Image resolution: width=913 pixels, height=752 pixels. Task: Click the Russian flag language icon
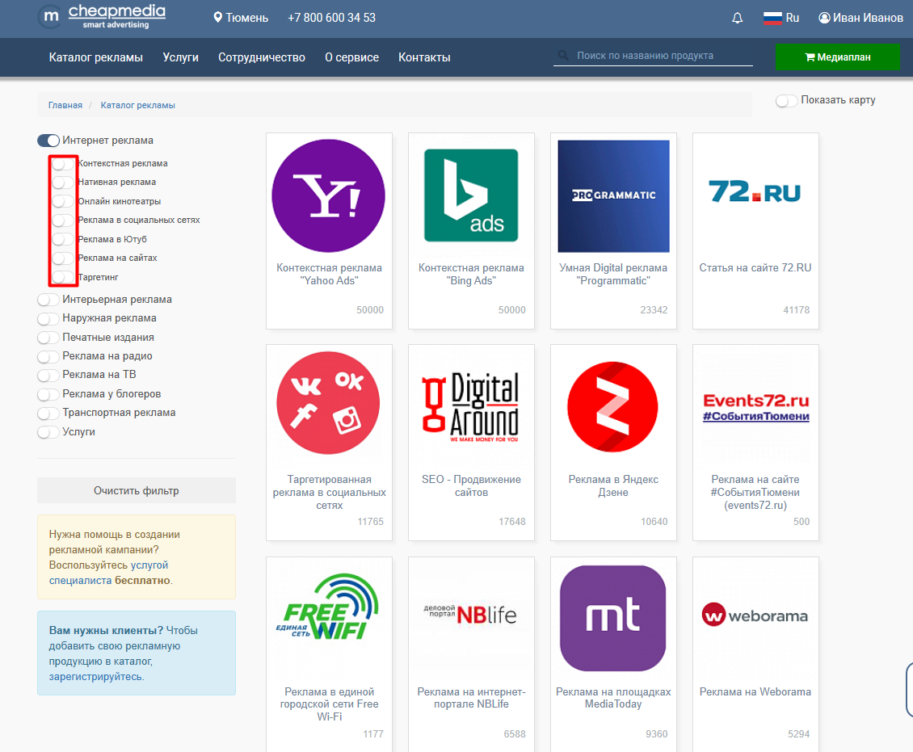(772, 18)
